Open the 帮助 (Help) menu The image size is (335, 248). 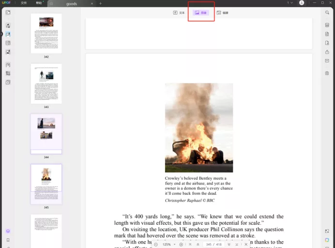39,3
